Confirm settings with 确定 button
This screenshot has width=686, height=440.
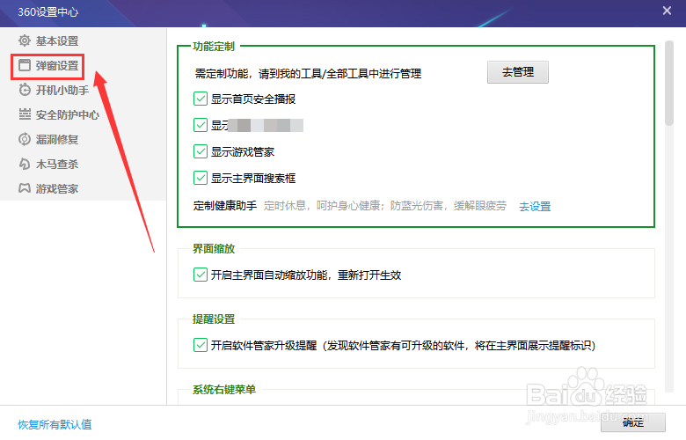click(x=633, y=423)
